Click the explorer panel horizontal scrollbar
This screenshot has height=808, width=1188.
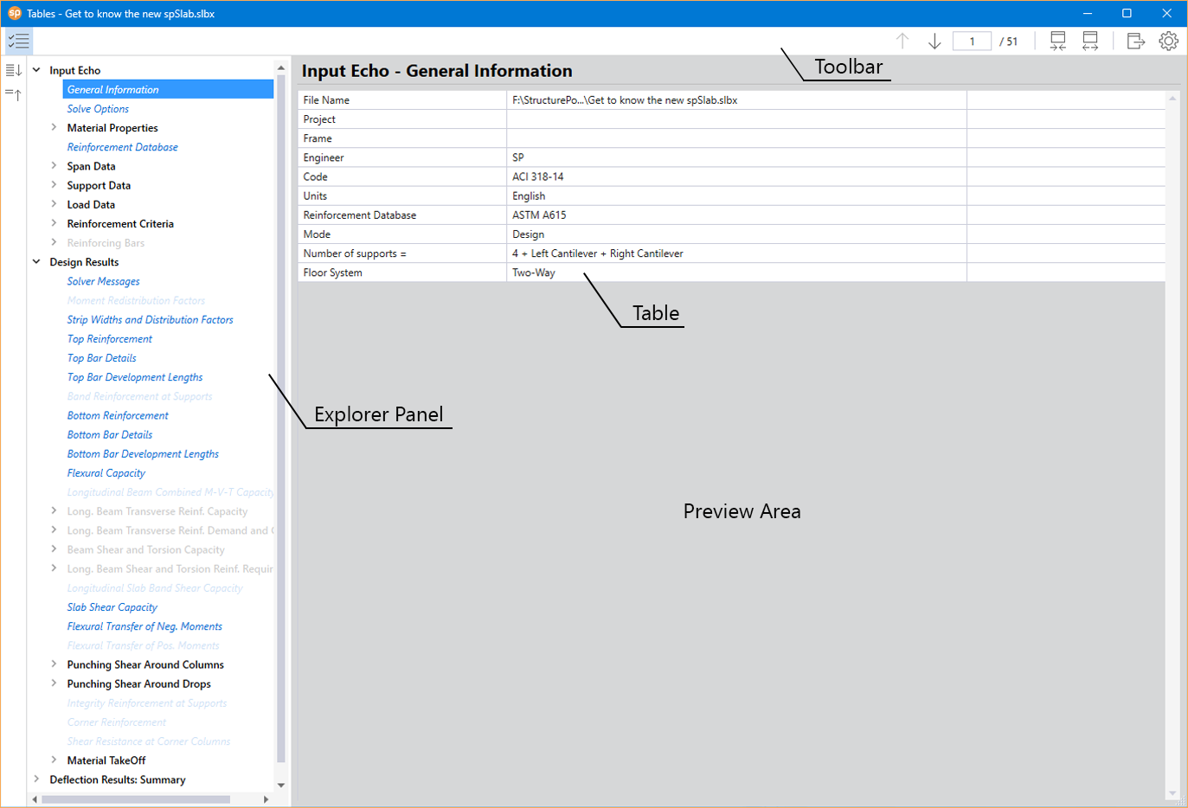136,799
